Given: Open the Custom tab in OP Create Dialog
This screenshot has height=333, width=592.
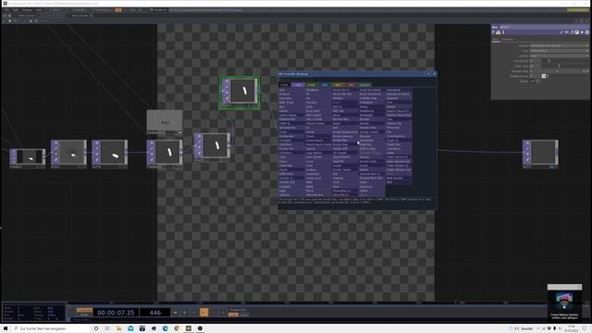Looking at the screenshot, I should click(x=364, y=85).
